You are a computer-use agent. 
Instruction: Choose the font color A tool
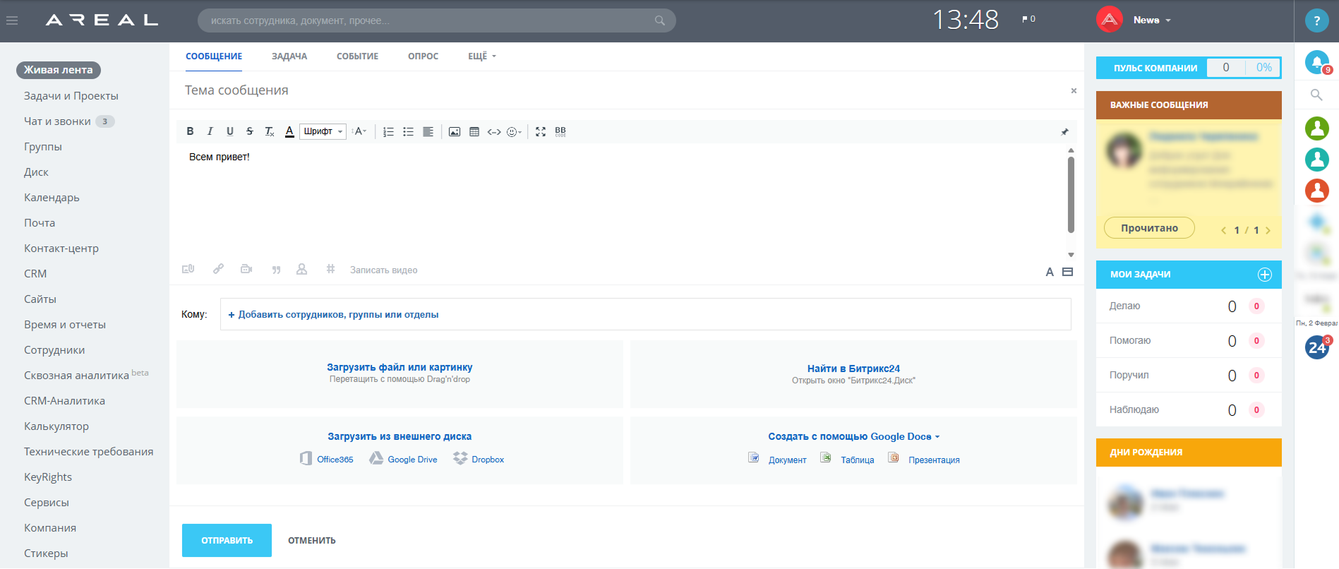coord(289,131)
